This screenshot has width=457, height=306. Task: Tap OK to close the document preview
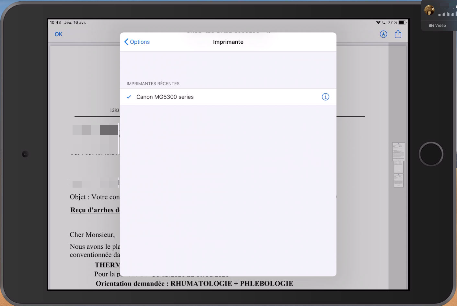click(x=58, y=34)
